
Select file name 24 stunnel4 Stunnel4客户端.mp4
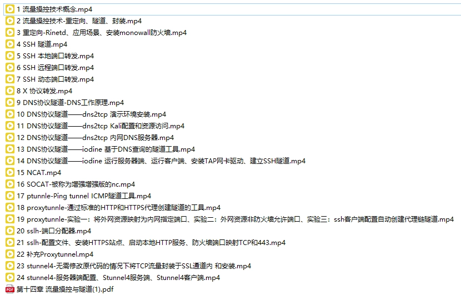click(x=118, y=278)
